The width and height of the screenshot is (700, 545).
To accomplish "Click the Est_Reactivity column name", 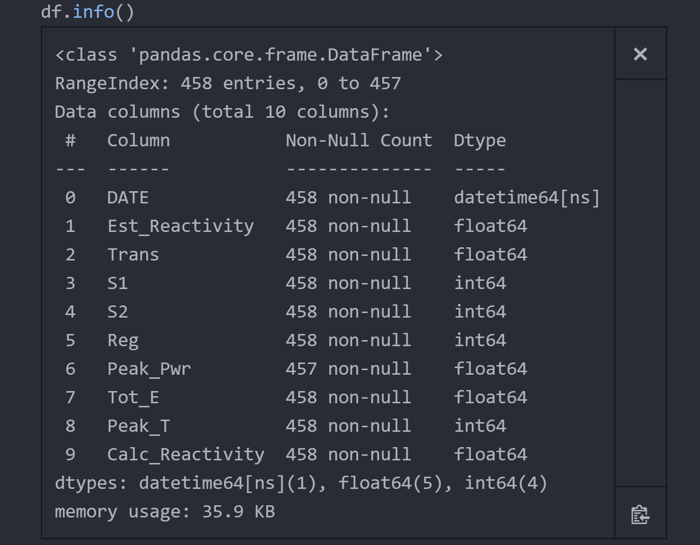I will (x=180, y=226).
